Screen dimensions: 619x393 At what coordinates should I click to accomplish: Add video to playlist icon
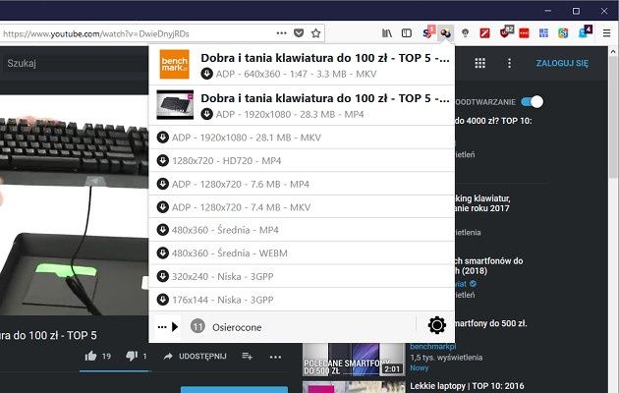click(248, 356)
